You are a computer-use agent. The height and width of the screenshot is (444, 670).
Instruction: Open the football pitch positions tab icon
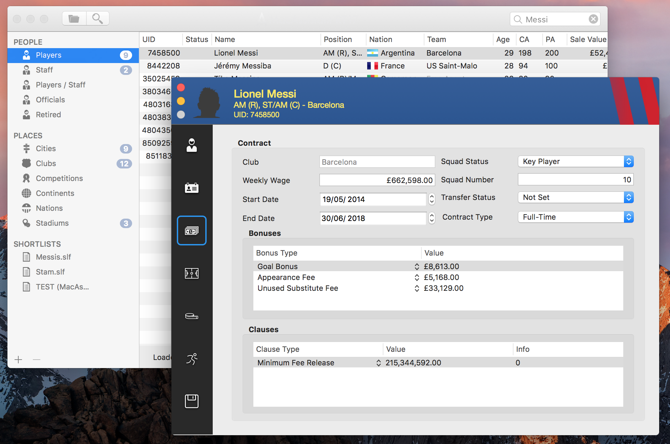(192, 273)
